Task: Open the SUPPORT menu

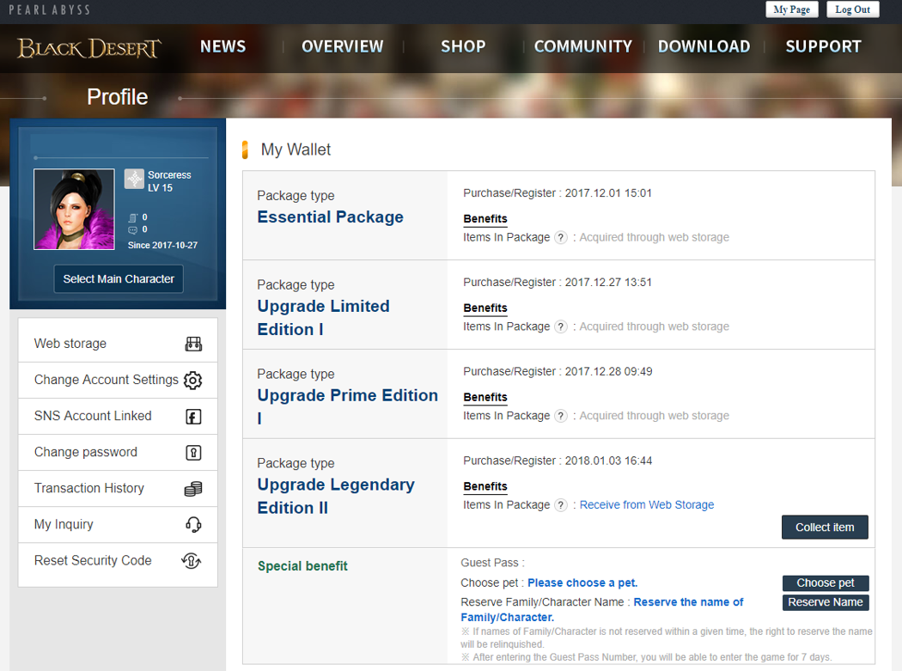Action: click(x=823, y=46)
